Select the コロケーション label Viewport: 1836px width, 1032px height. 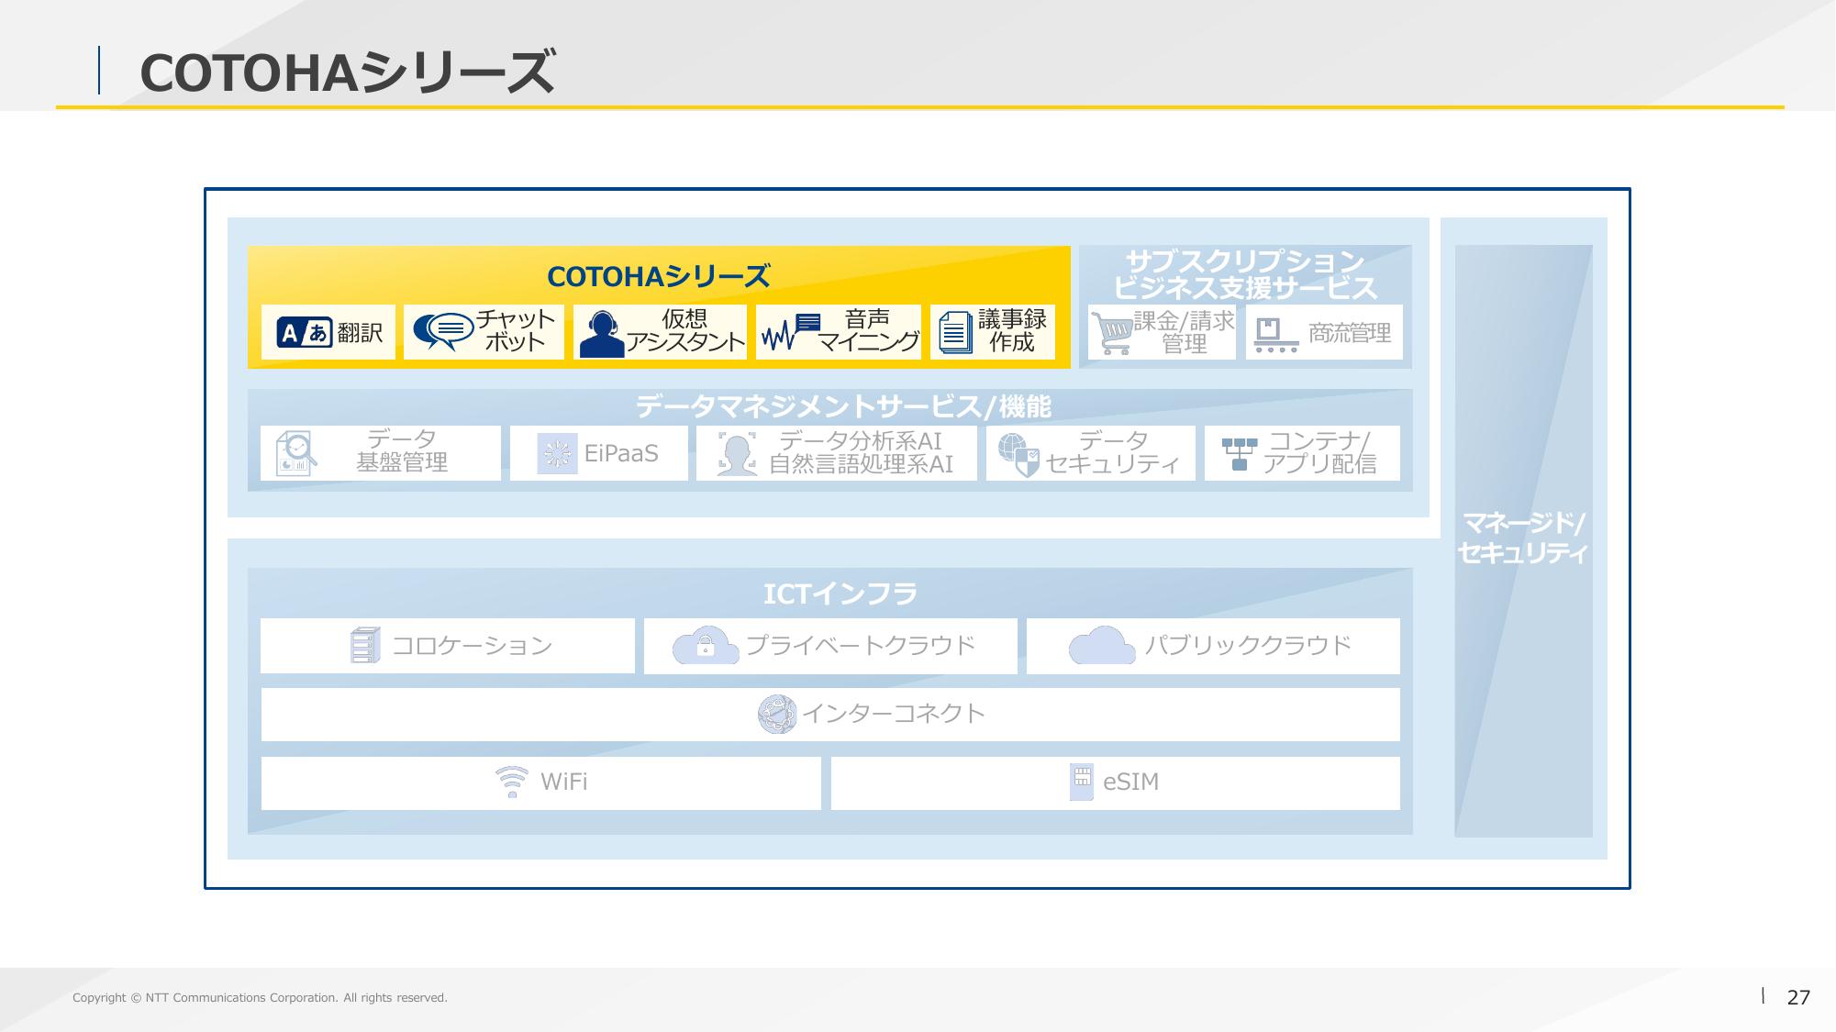click(472, 646)
